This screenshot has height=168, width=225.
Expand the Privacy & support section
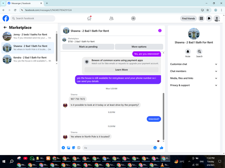click(x=193, y=85)
